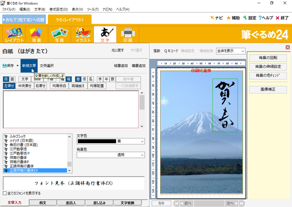Click the 保存 floppy disk icon

coord(5,66)
